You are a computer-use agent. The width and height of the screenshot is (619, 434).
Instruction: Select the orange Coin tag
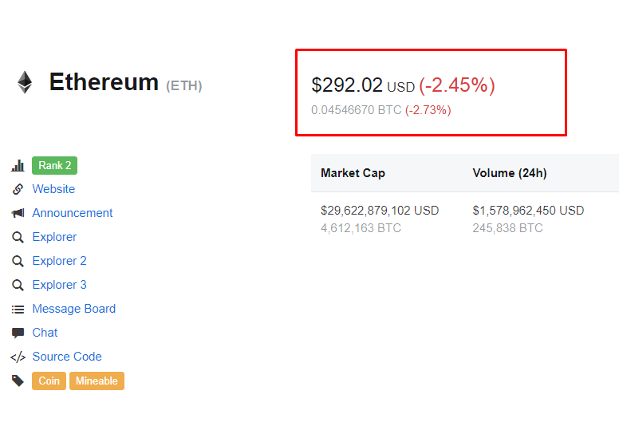point(49,381)
